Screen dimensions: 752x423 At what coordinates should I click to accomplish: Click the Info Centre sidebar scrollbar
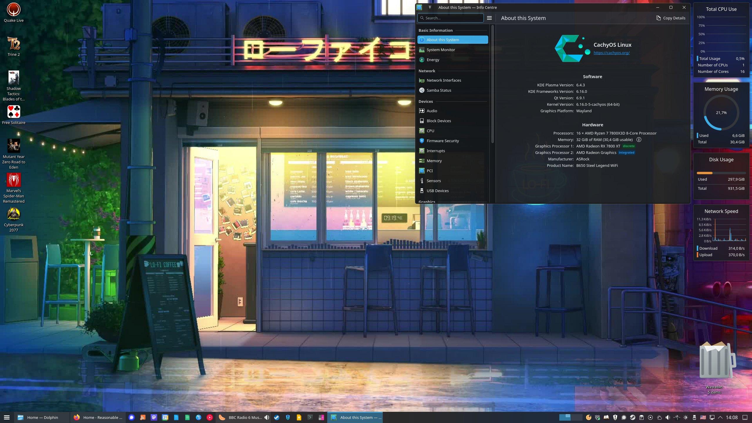[493, 84]
